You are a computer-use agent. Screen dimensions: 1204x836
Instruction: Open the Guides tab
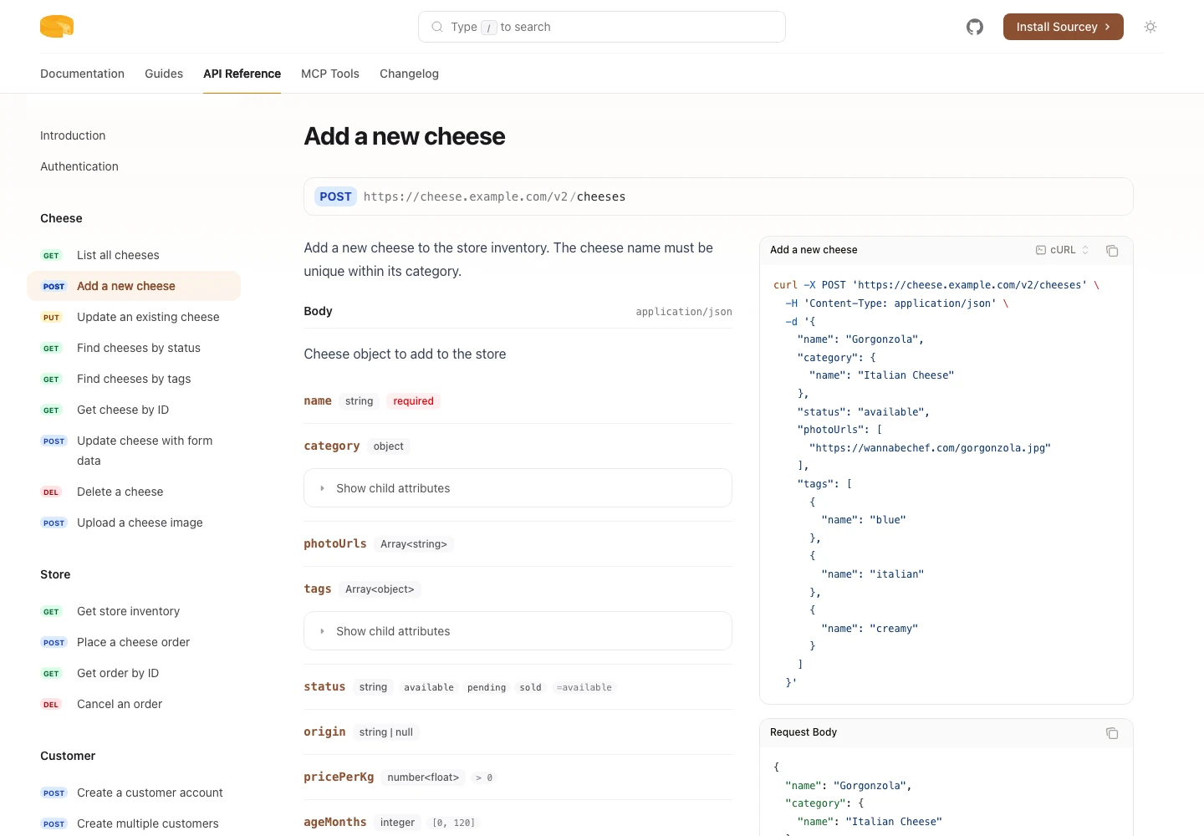tap(164, 74)
